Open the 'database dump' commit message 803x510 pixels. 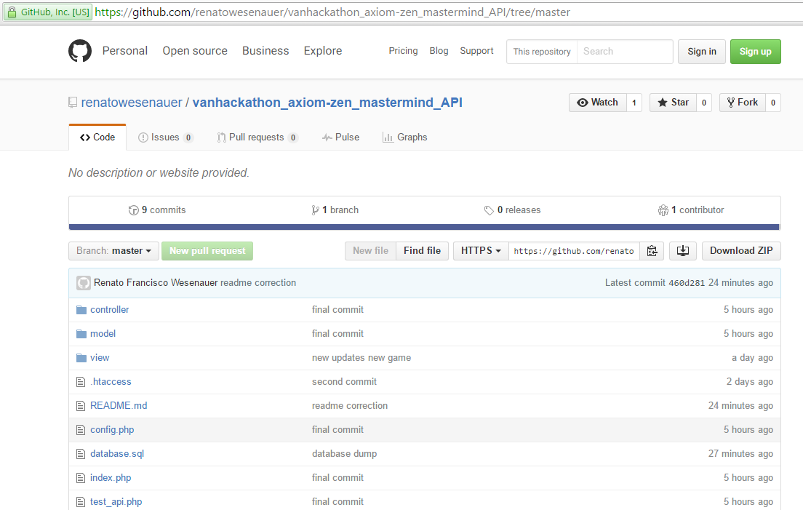click(345, 454)
